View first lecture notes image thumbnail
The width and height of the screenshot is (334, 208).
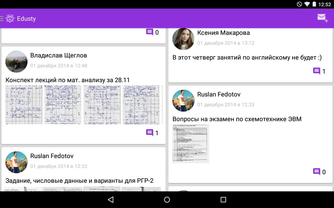click(24, 105)
